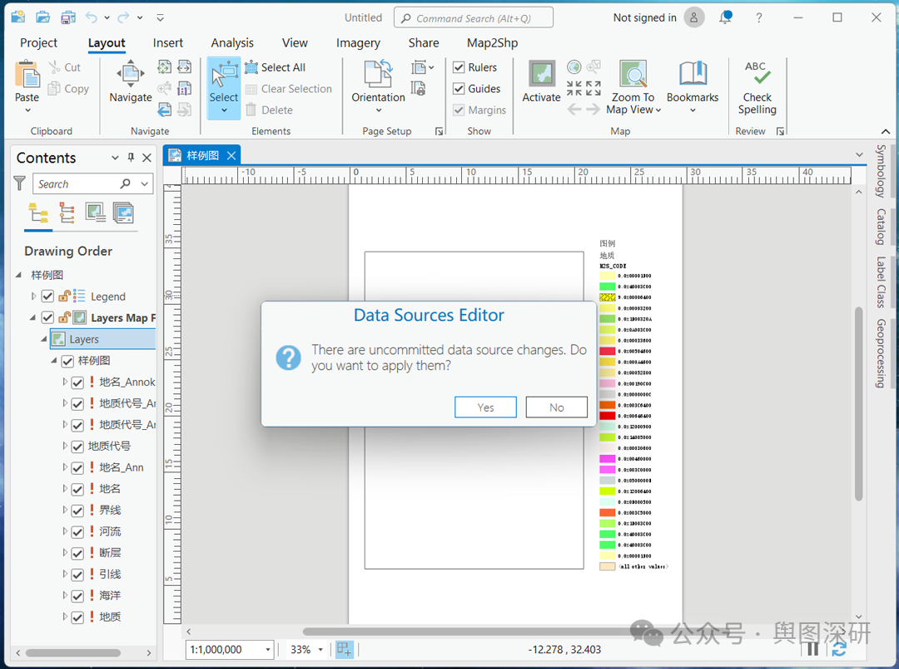
Task: Uncheck the 河流 layer checkbox
Action: (77, 532)
